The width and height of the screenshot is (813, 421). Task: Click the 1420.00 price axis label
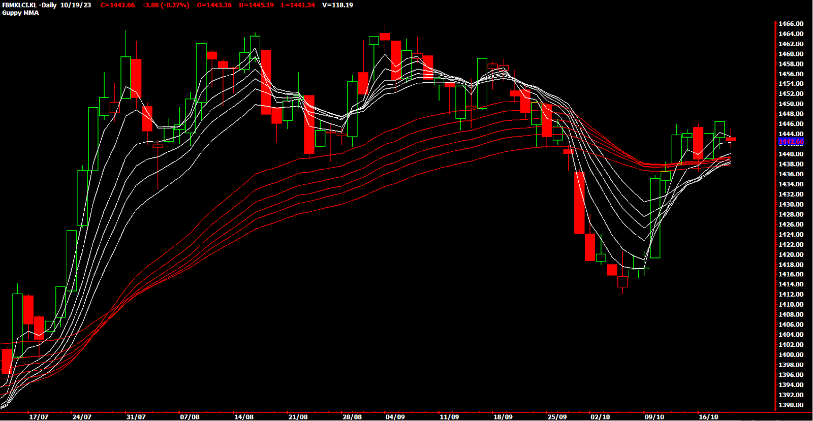791,254
